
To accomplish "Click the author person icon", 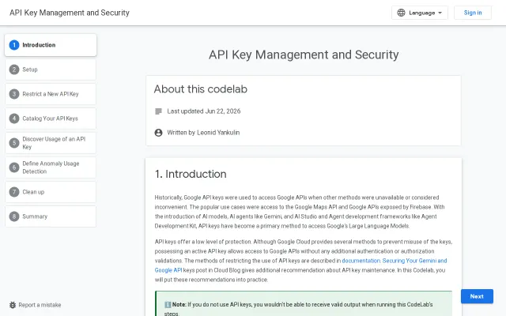I will pos(158,133).
